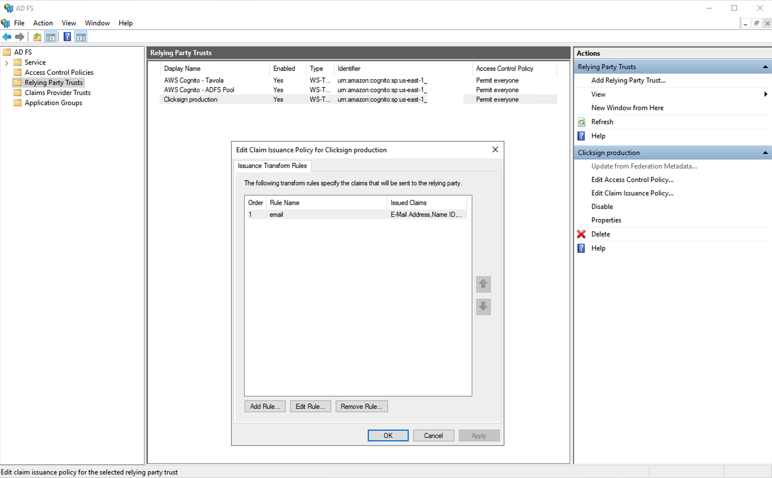This screenshot has width=772, height=478.
Task: Select the Issuance Transform Rules tab
Action: click(272, 166)
